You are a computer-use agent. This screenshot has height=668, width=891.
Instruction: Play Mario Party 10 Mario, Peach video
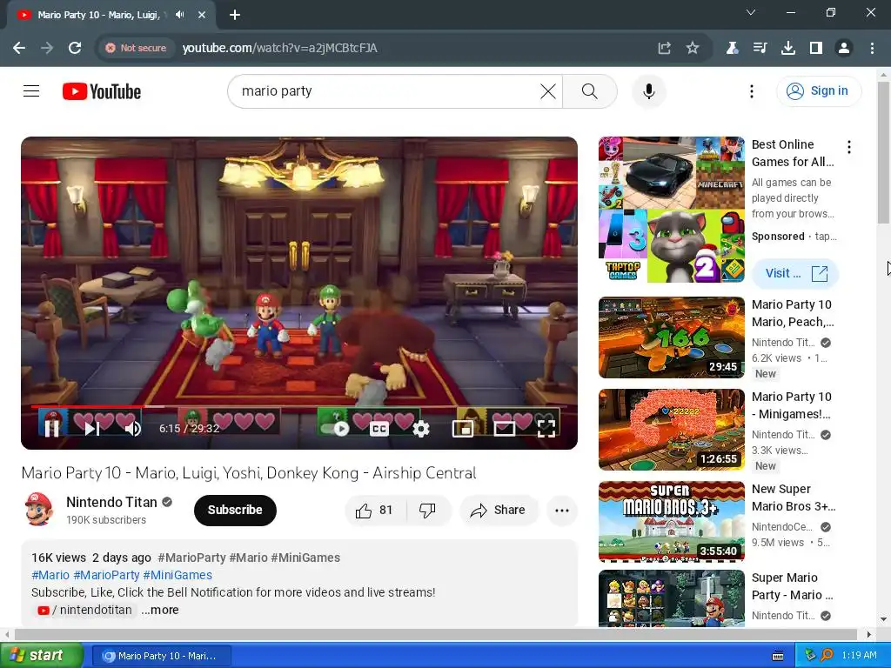[x=671, y=337]
